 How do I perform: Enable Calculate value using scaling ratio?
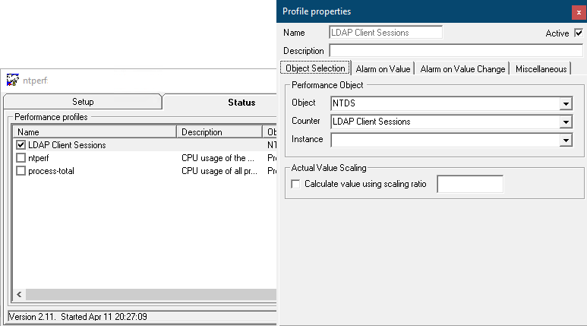point(295,184)
